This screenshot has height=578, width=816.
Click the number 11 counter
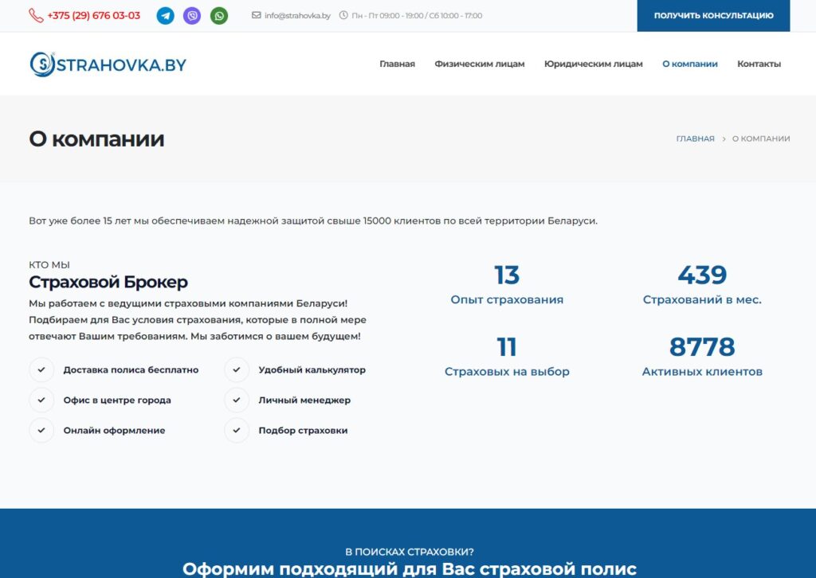click(x=507, y=346)
